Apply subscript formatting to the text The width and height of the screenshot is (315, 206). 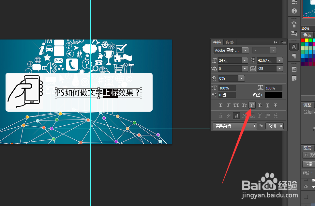(x=260, y=105)
